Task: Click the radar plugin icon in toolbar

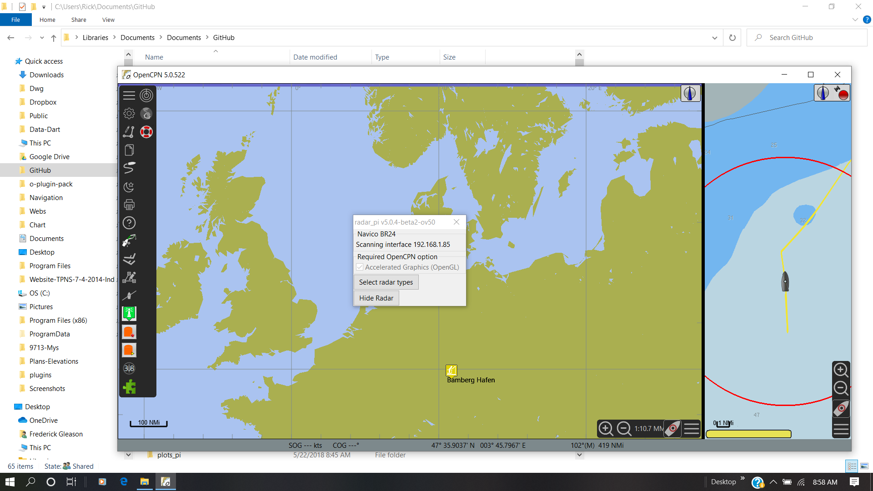Action: [146, 95]
